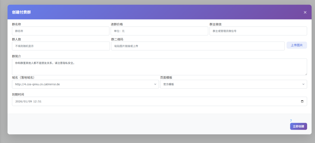The image size is (315, 143).
Task: Click the 立即创建 button
Action: (298, 126)
